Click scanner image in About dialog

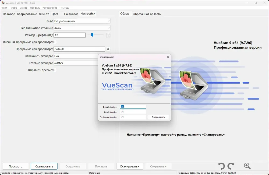click(153, 81)
